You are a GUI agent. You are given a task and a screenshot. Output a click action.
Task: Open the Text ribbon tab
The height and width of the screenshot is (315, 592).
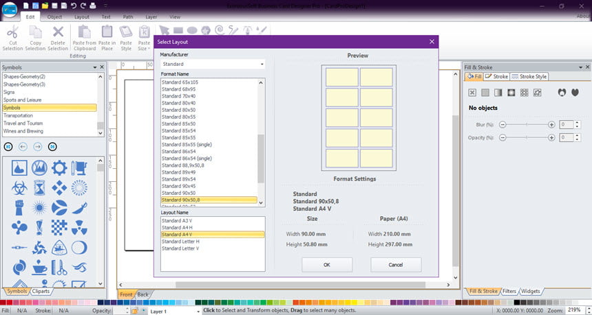coord(106,17)
